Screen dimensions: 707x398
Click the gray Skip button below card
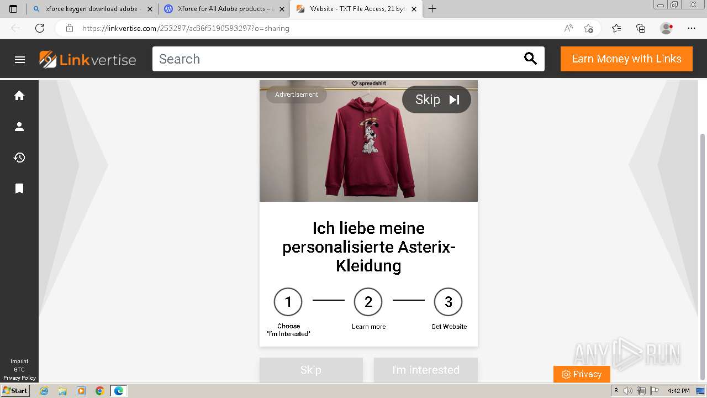point(311,370)
